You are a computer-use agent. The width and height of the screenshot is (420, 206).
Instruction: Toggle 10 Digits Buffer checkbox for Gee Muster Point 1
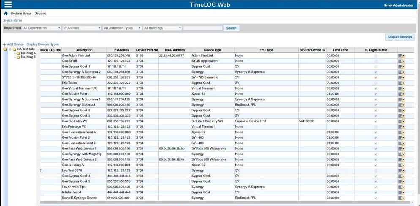(x=376, y=93)
